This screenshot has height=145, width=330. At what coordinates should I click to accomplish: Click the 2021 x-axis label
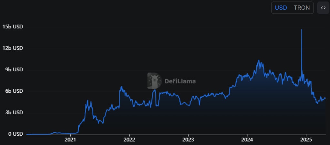pos(70,140)
